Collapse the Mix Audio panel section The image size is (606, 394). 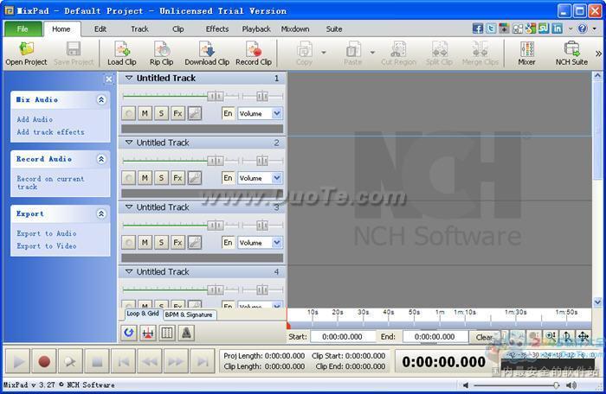[x=101, y=100]
